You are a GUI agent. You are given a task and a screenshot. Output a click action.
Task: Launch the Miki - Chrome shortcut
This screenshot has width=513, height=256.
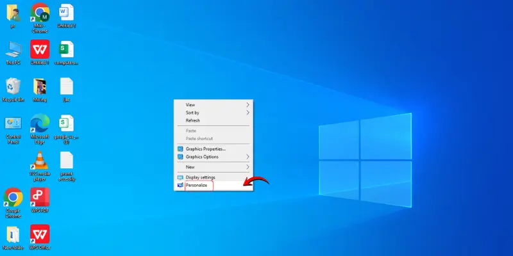(x=40, y=12)
